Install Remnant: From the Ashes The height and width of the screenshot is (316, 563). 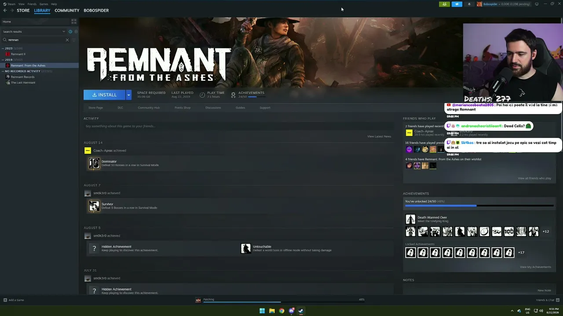tap(105, 95)
